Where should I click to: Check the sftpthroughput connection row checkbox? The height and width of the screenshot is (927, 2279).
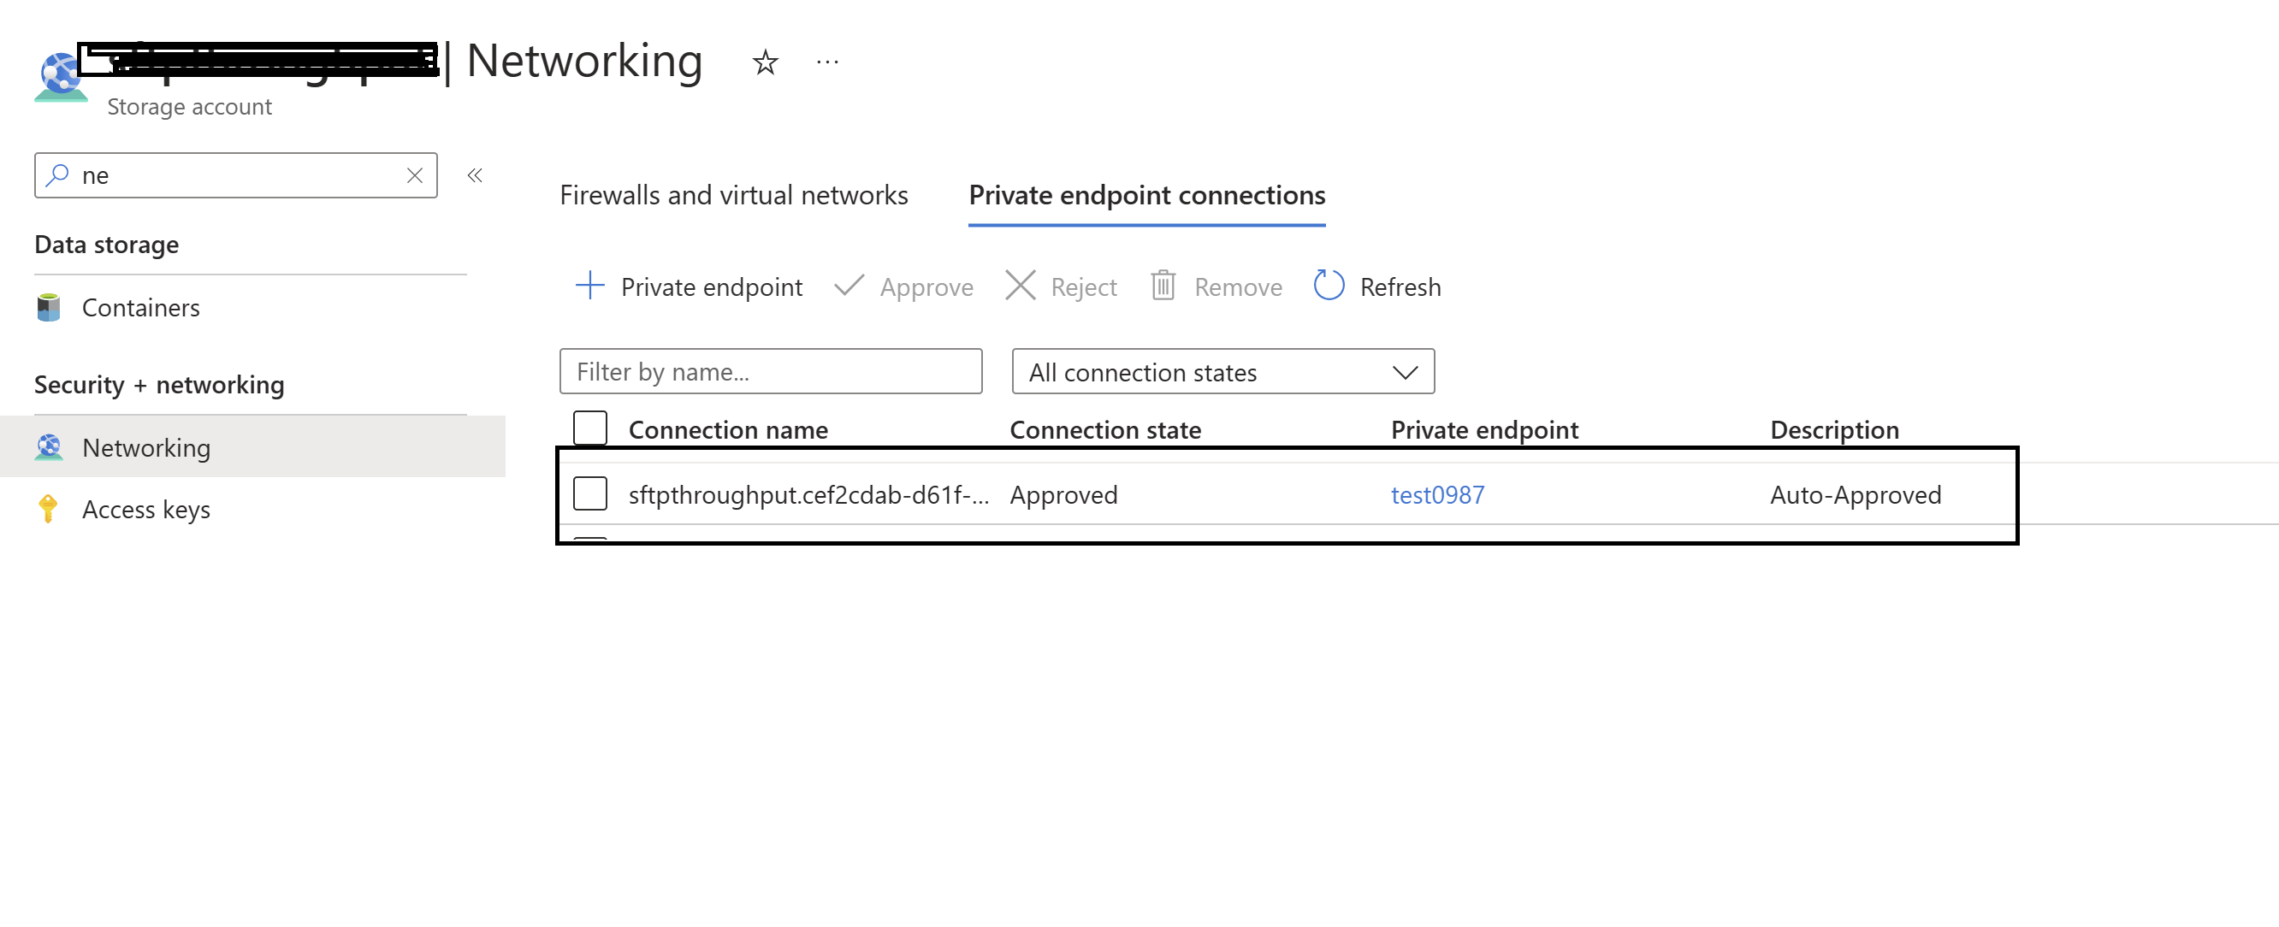(590, 494)
